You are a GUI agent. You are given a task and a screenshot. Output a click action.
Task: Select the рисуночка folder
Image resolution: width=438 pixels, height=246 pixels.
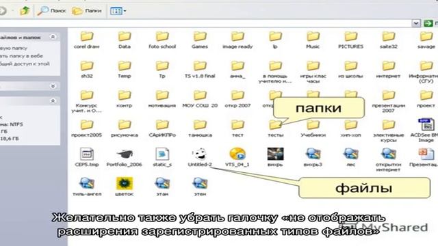pos(125,128)
